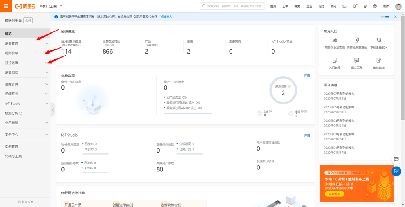This screenshot has width=405, height=207.
Task: Open 2020年04月新功能发布 announcement
Action: pos(339,121)
